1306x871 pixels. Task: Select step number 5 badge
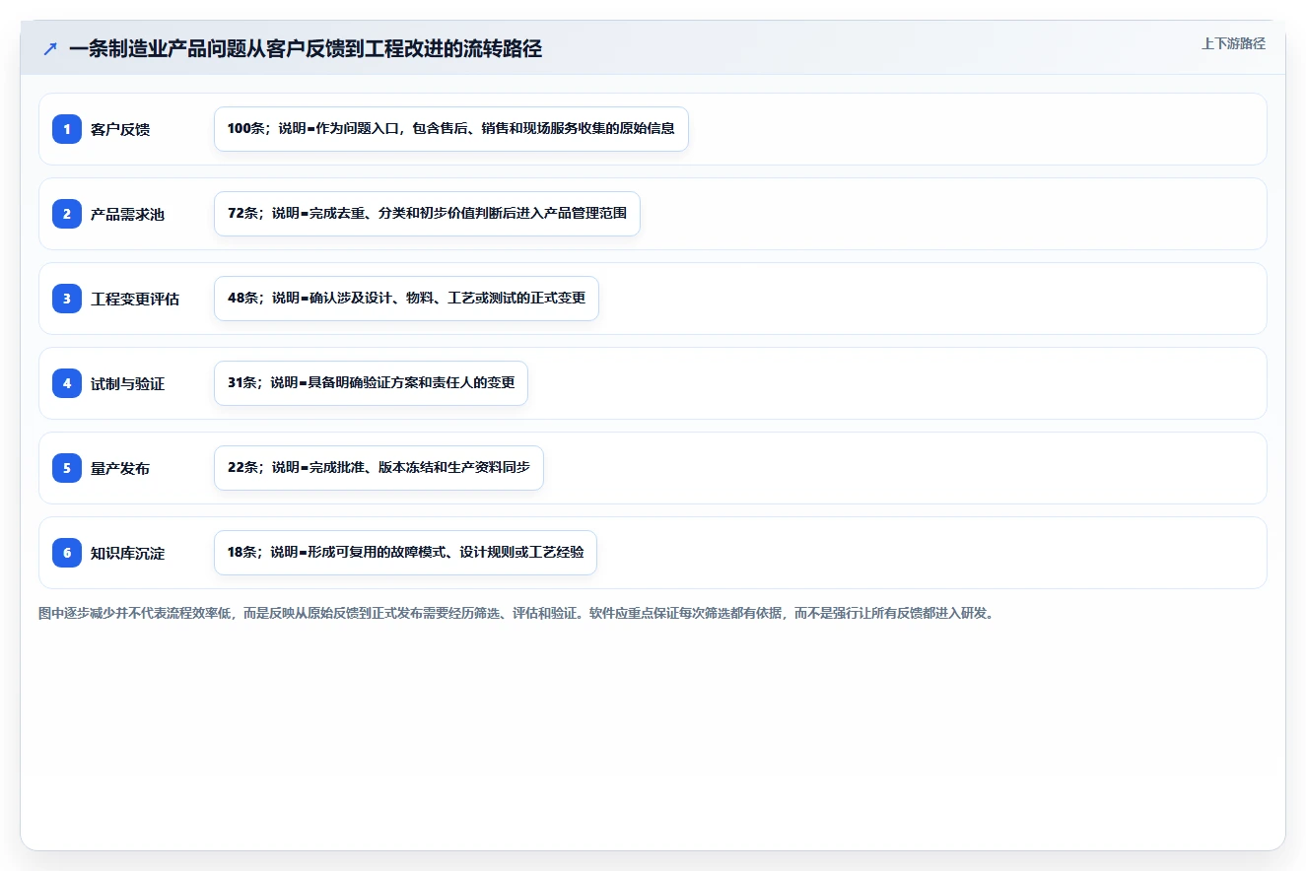[x=67, y=468]
